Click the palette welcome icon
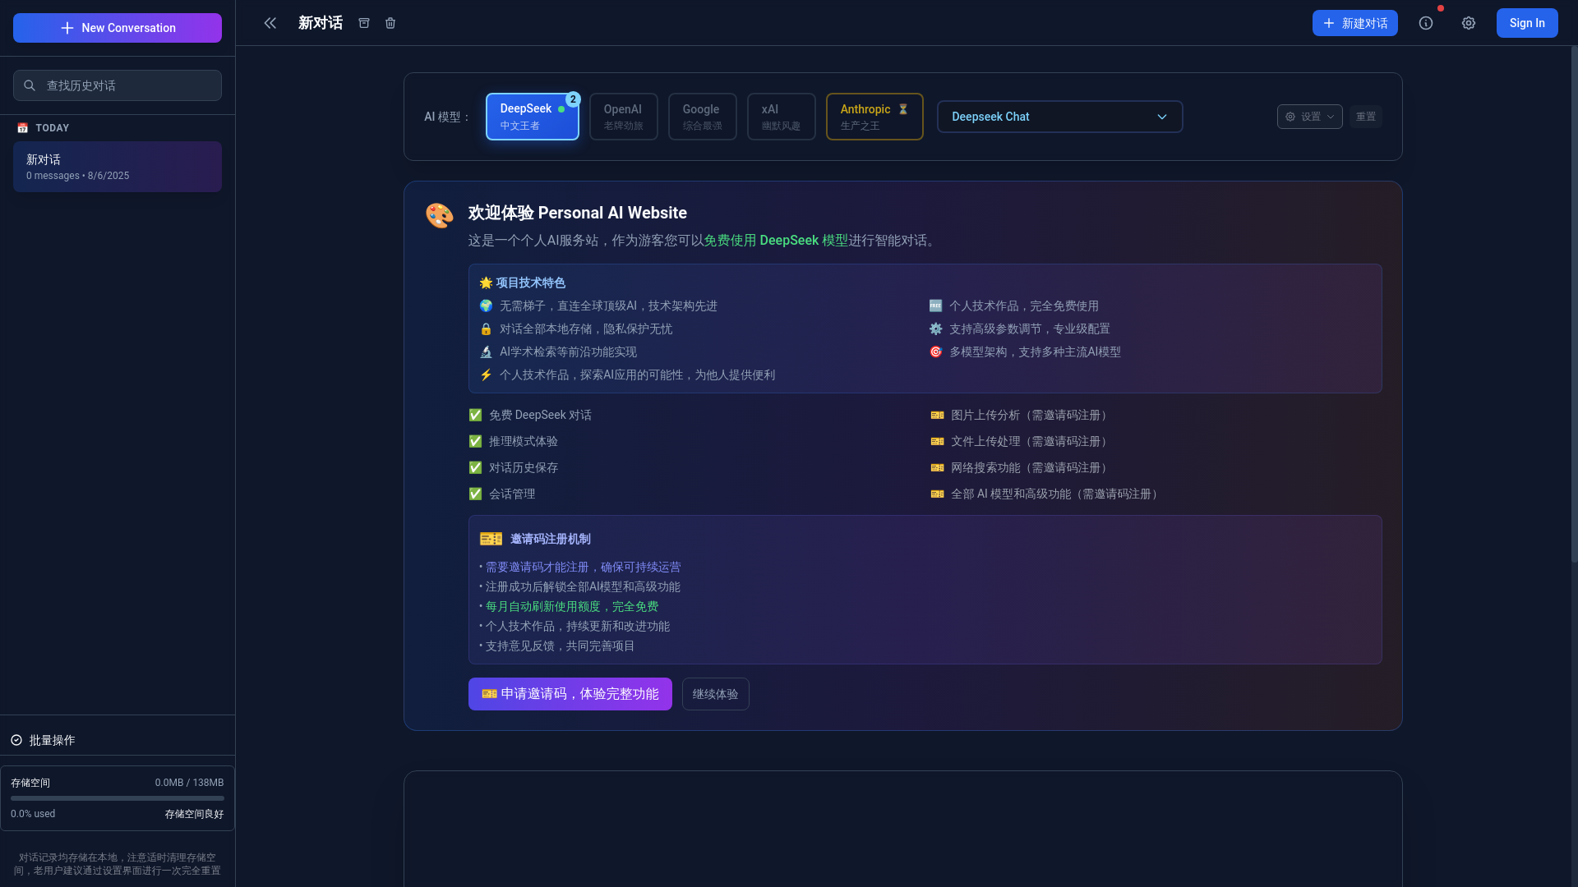This screenshot has height=887, width=1578. click(439, 215)
